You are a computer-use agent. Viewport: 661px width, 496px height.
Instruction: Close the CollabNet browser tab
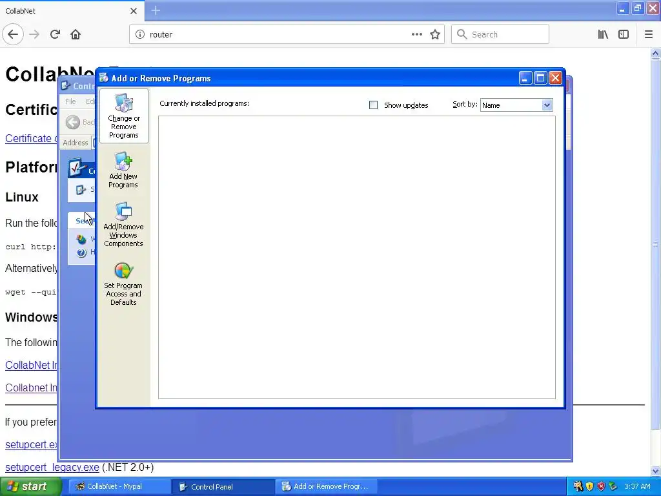point(134,11)
